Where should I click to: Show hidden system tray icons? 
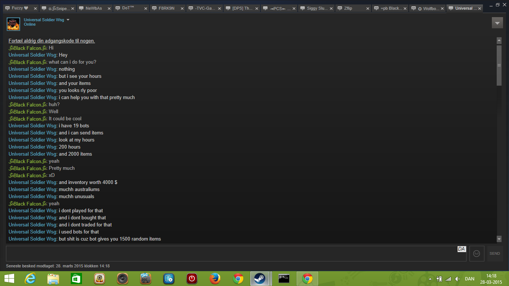click(430, 279)
